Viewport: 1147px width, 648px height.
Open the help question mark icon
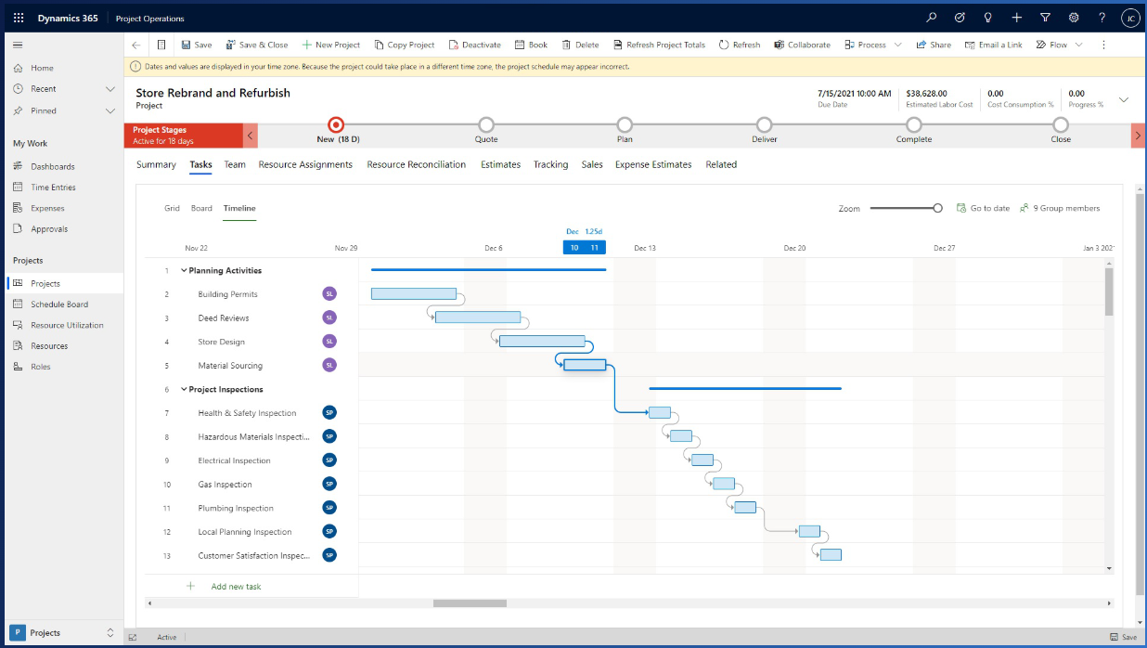click(x=1102, y=18)
